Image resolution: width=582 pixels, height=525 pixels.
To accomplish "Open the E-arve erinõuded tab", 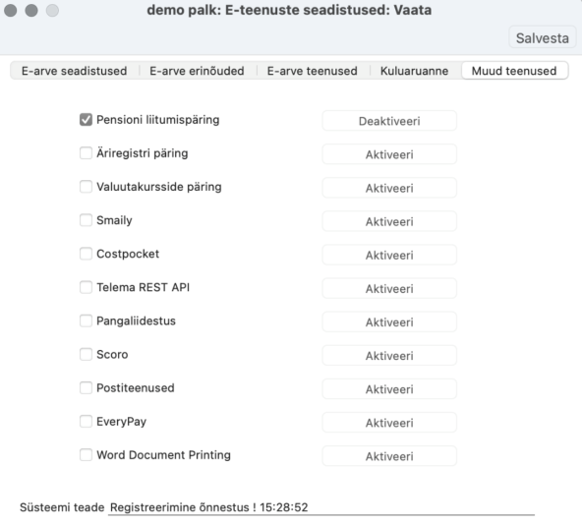I will (197, 71).
